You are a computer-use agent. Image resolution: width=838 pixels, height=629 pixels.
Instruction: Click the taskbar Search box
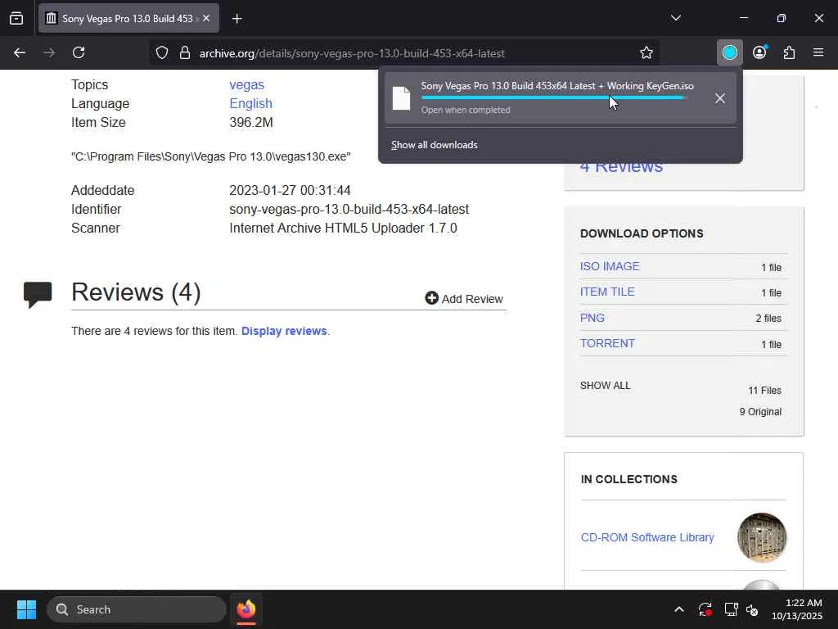pyautogui.click(x=137, y=609)
